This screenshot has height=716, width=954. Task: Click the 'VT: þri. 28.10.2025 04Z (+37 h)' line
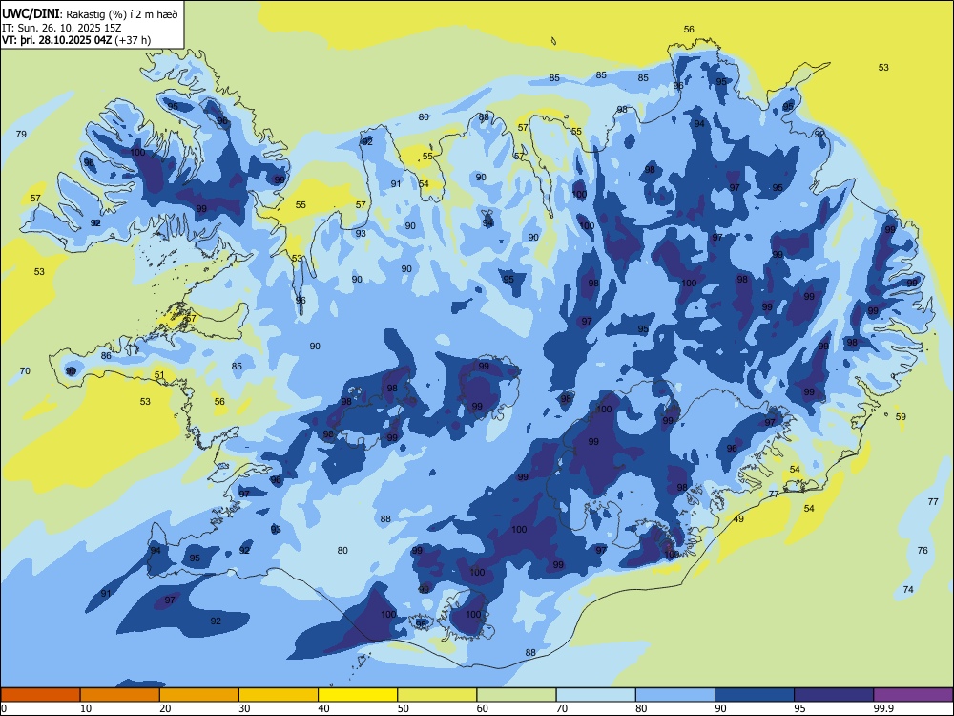pos(76,40)
